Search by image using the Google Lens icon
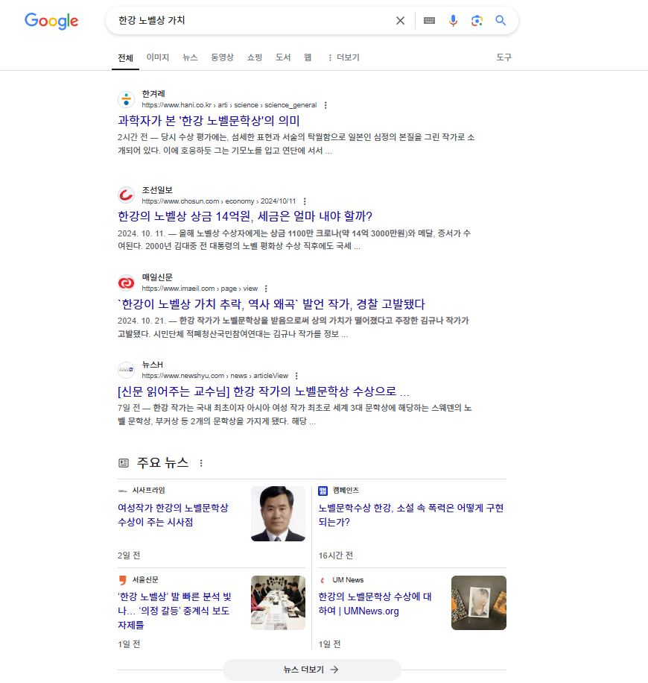Screen dimensions: 648x683 pyautogui.click(x=477, y=21)
